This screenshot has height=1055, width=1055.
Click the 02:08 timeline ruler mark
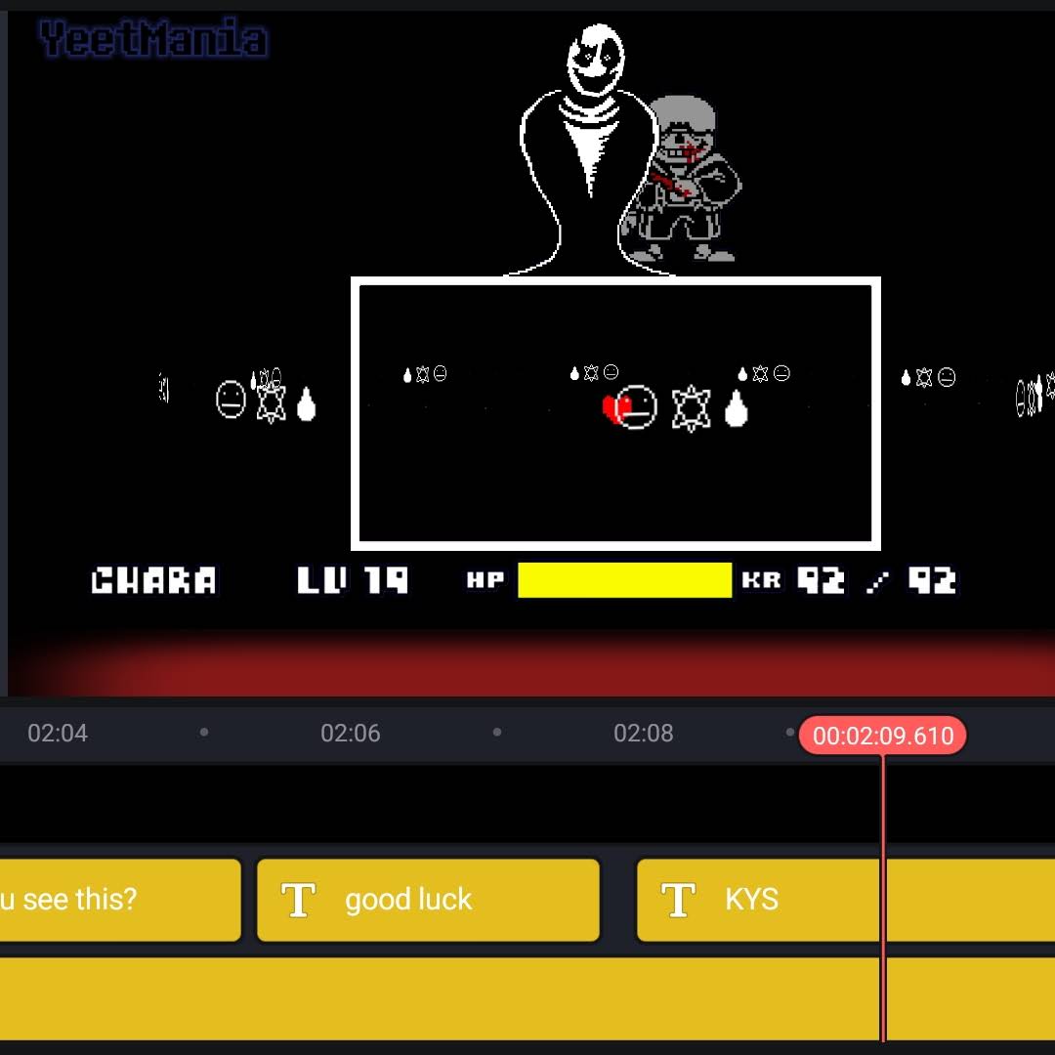tap(643, 733)
